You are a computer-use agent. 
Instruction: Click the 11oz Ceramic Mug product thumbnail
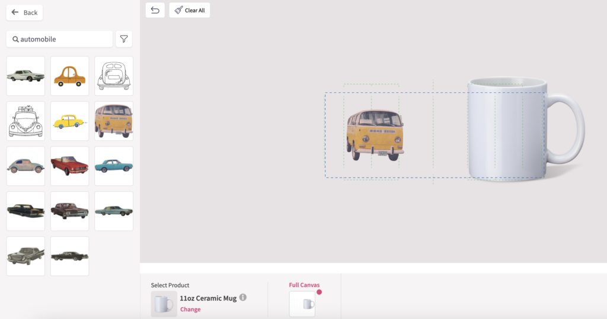[x=164, y=304]
